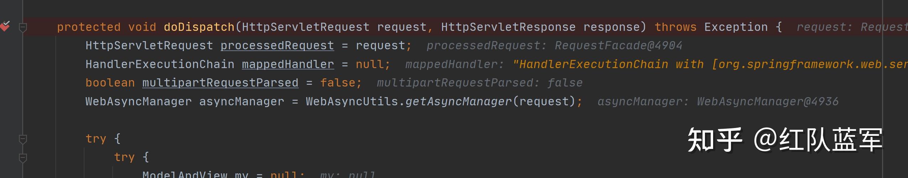Collapse the outer try block fold marker
Viewport: 908px width, 178px height.
point(23,139)
